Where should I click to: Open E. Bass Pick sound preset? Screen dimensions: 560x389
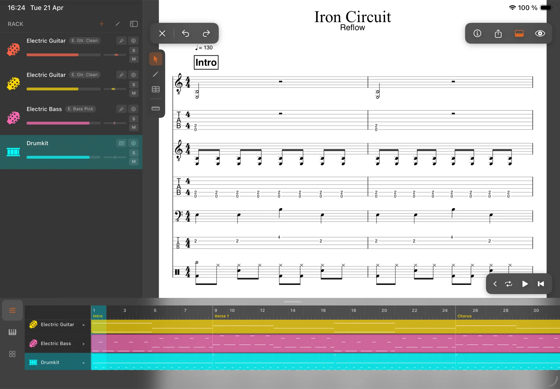tap(81, 109)
